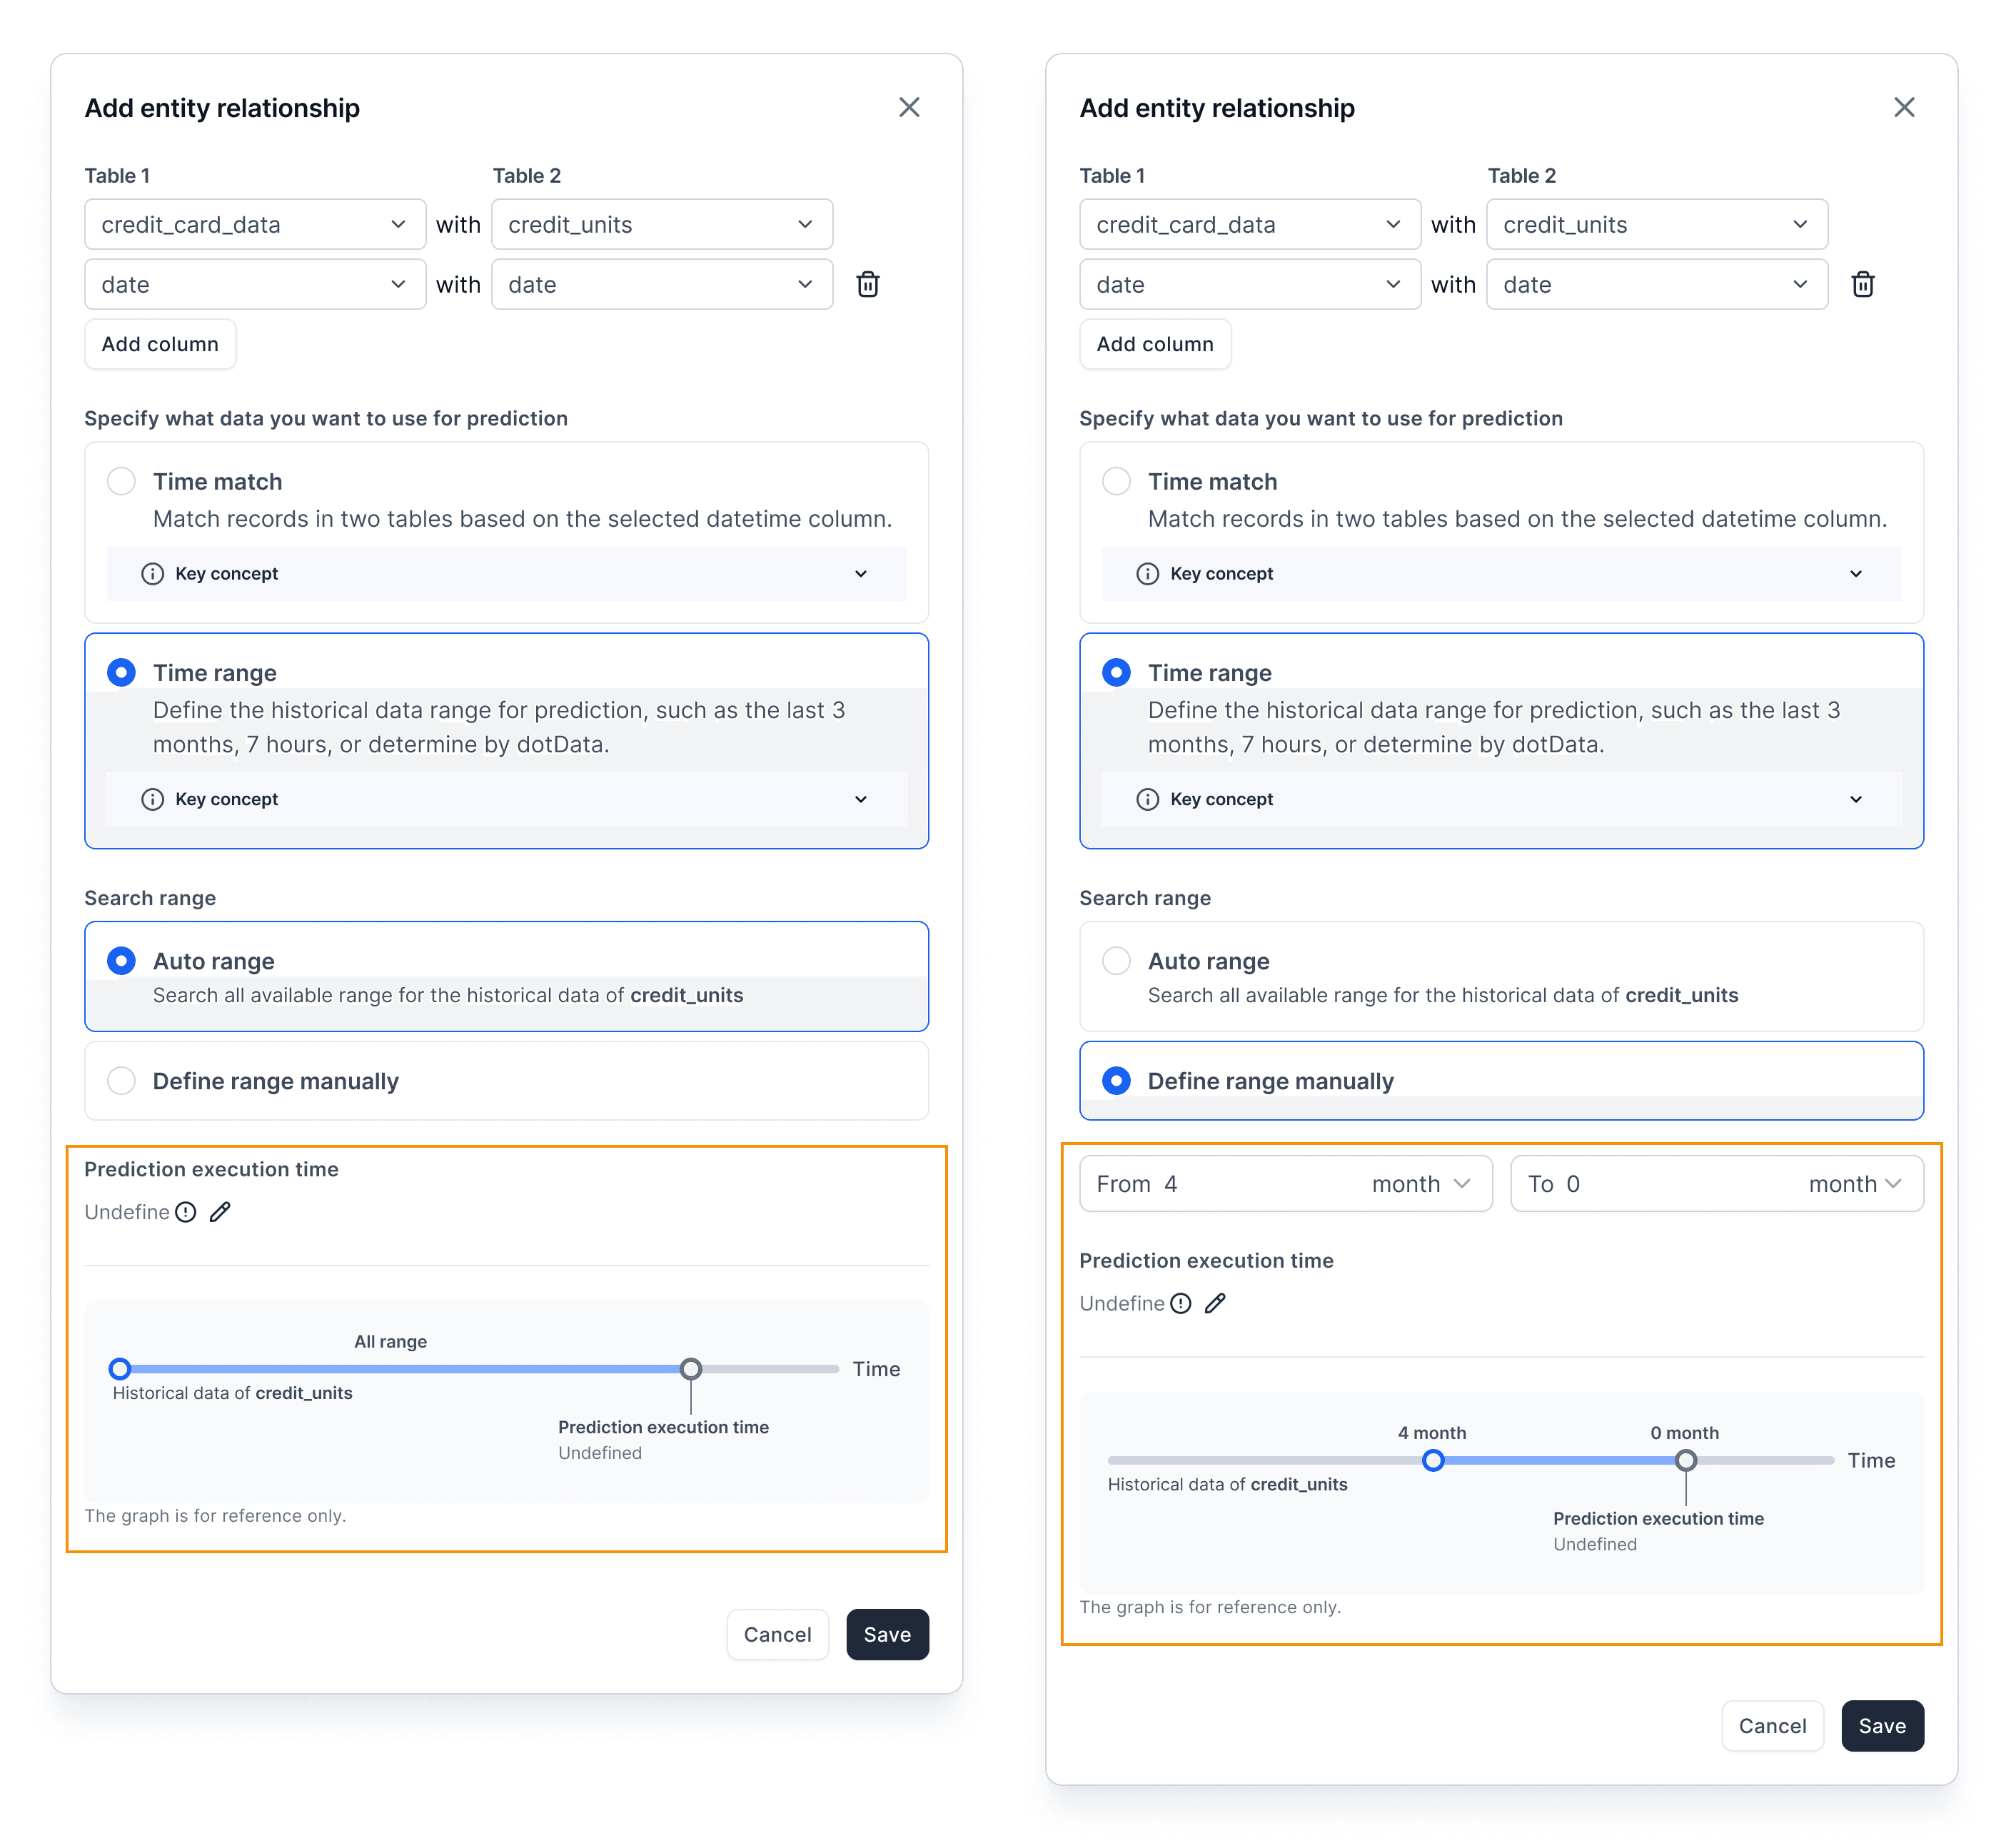Open From month unit dropdown
Image resolution: width=2016 pixels, height=1843 pixels.
click(1421, 1183)
